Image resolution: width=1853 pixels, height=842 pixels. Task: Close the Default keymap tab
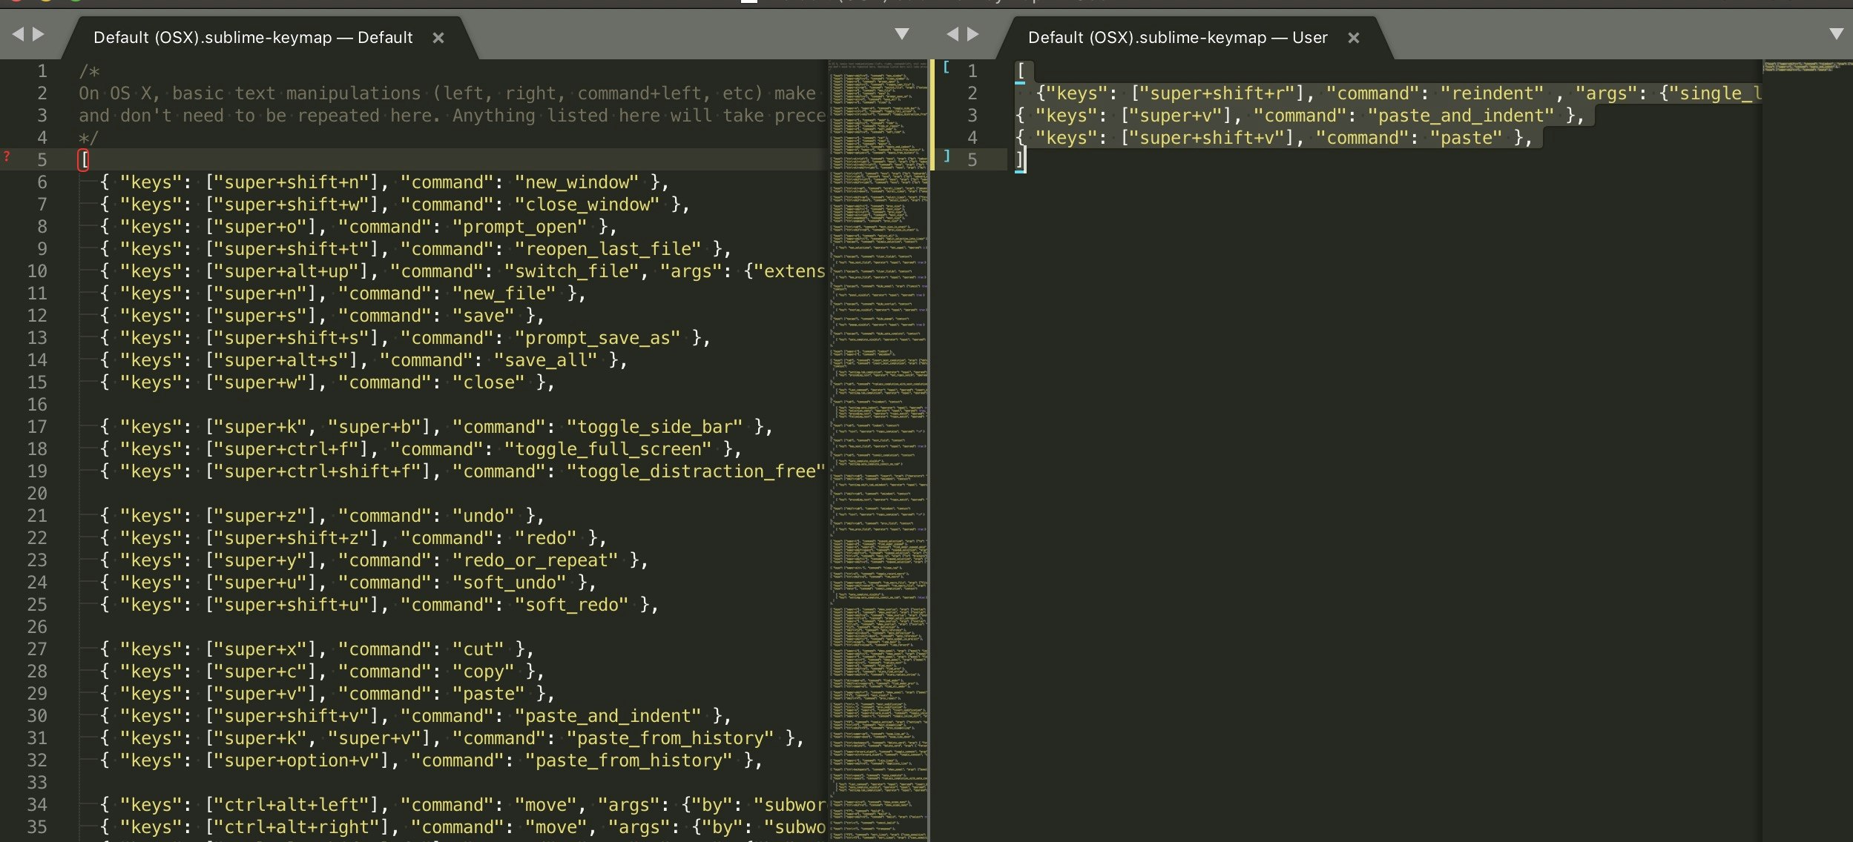(438, 38)
